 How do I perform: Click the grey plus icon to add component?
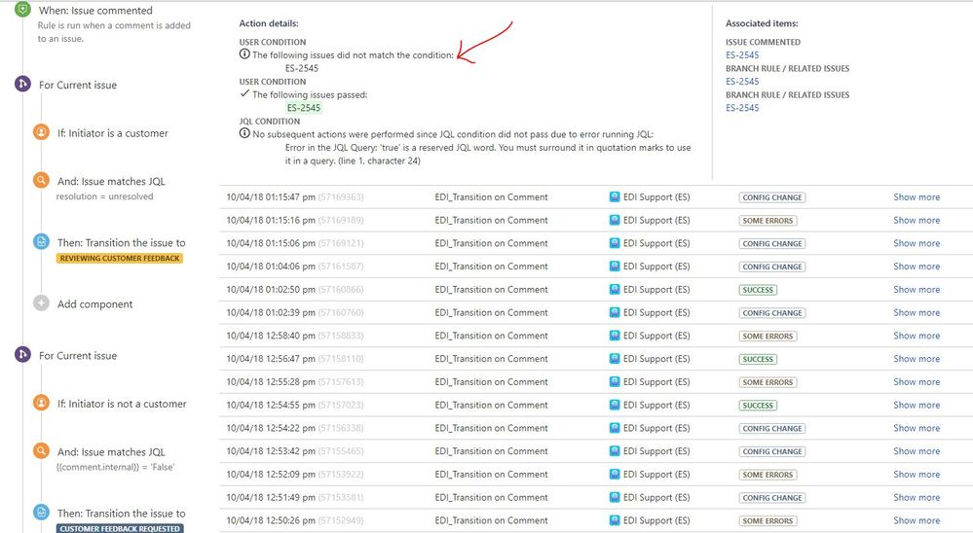click(41, 303)
